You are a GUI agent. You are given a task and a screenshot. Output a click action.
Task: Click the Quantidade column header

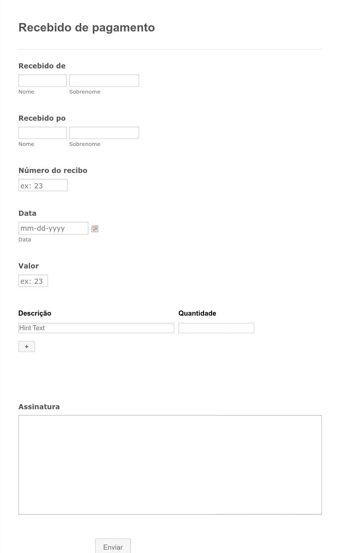click(x=197, y=313)
